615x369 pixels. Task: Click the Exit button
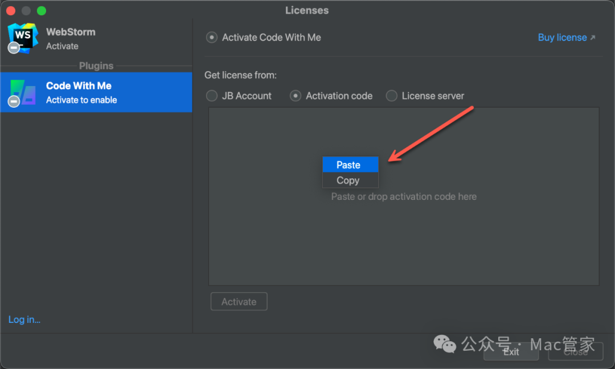(511, 351)
